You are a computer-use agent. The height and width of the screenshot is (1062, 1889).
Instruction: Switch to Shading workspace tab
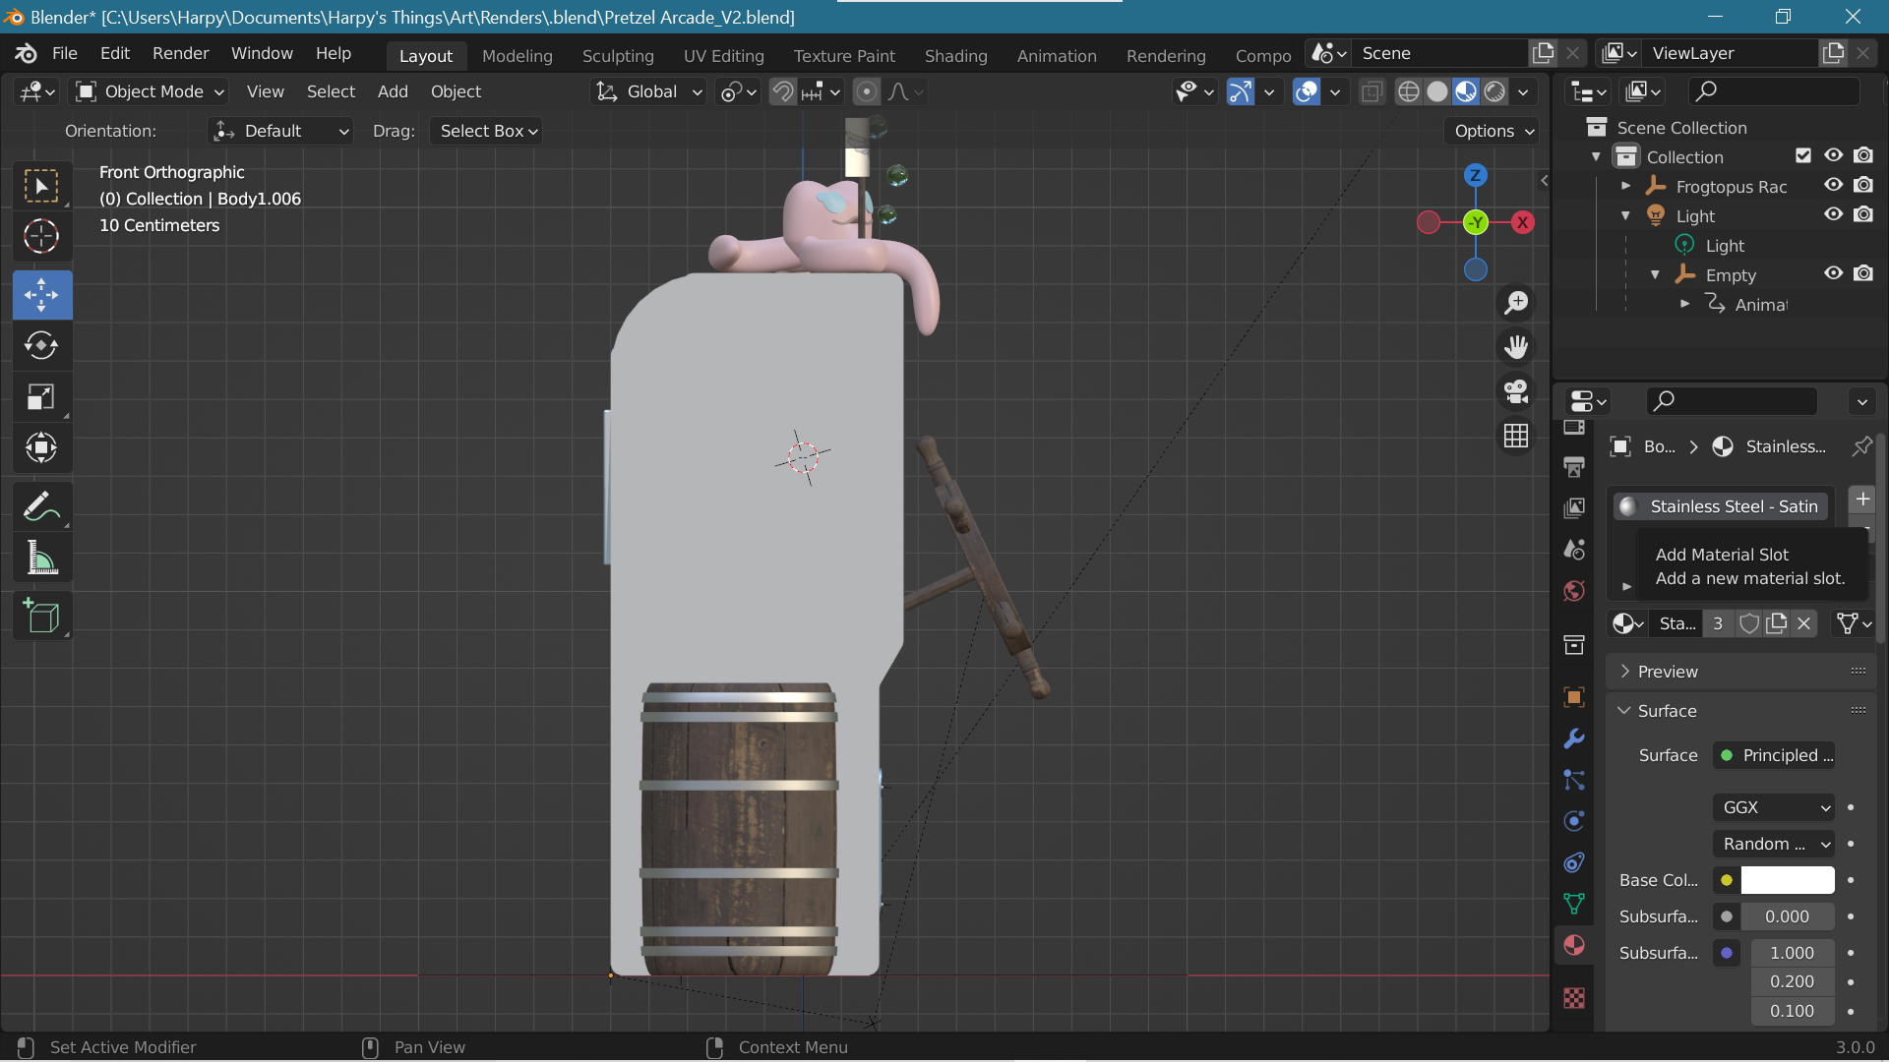point(955,56)
